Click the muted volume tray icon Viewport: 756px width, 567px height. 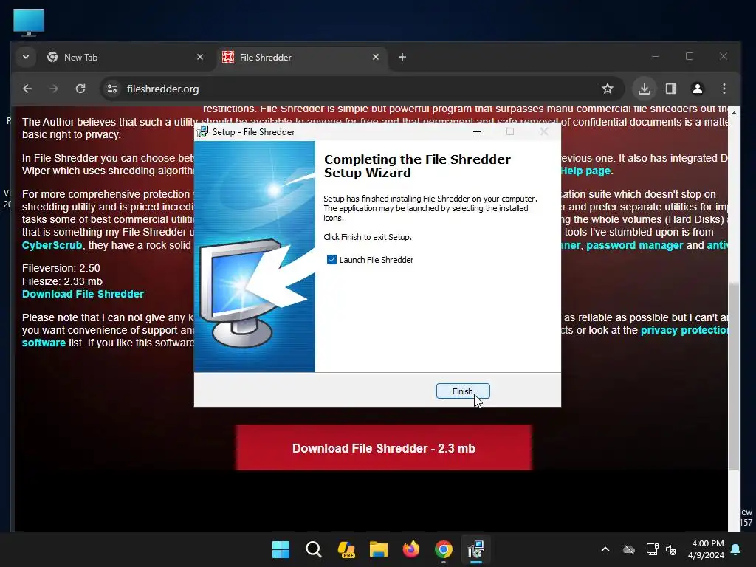tap(671, 549)
